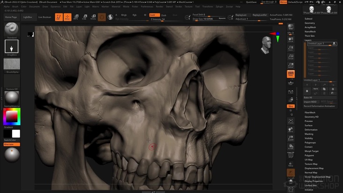
Task: Select the Scroll navigation icon
Action: 291,39
